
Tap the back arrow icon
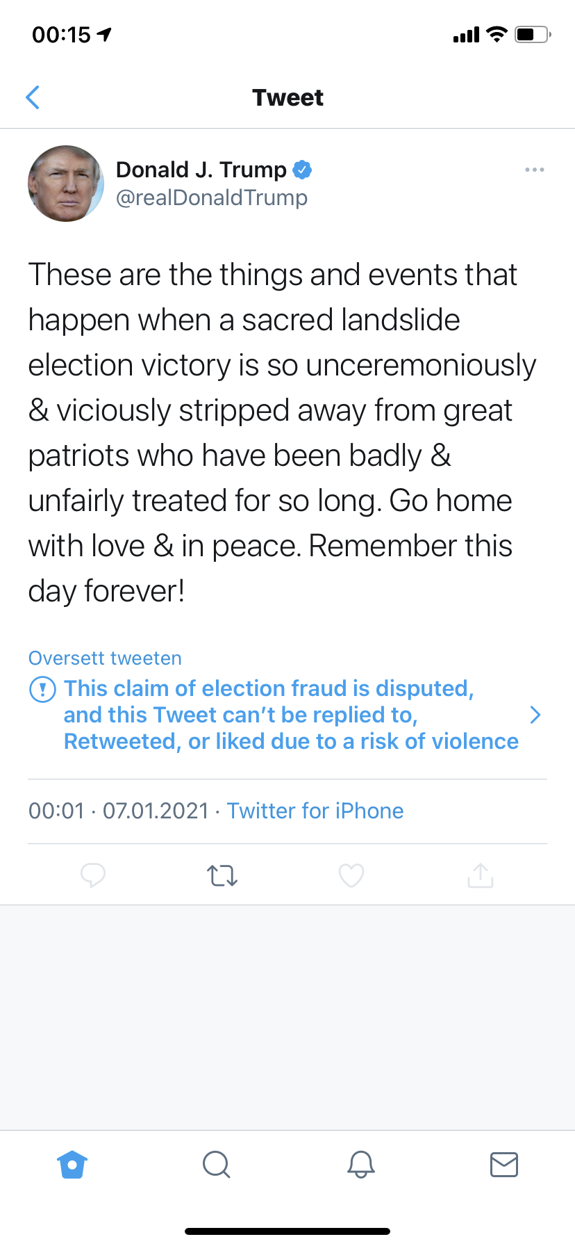pyautogui.click(x=33, y=97)
